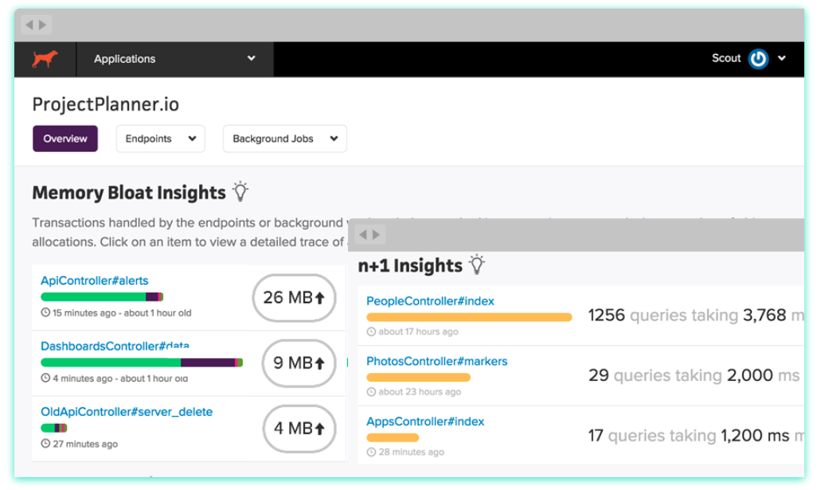The width and height of the screenshot is (821, 490).
Task: Select the Overview tab
Action: coord(65,138)
